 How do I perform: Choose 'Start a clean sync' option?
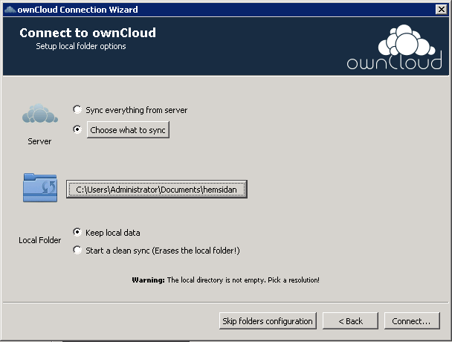point(77,251)
